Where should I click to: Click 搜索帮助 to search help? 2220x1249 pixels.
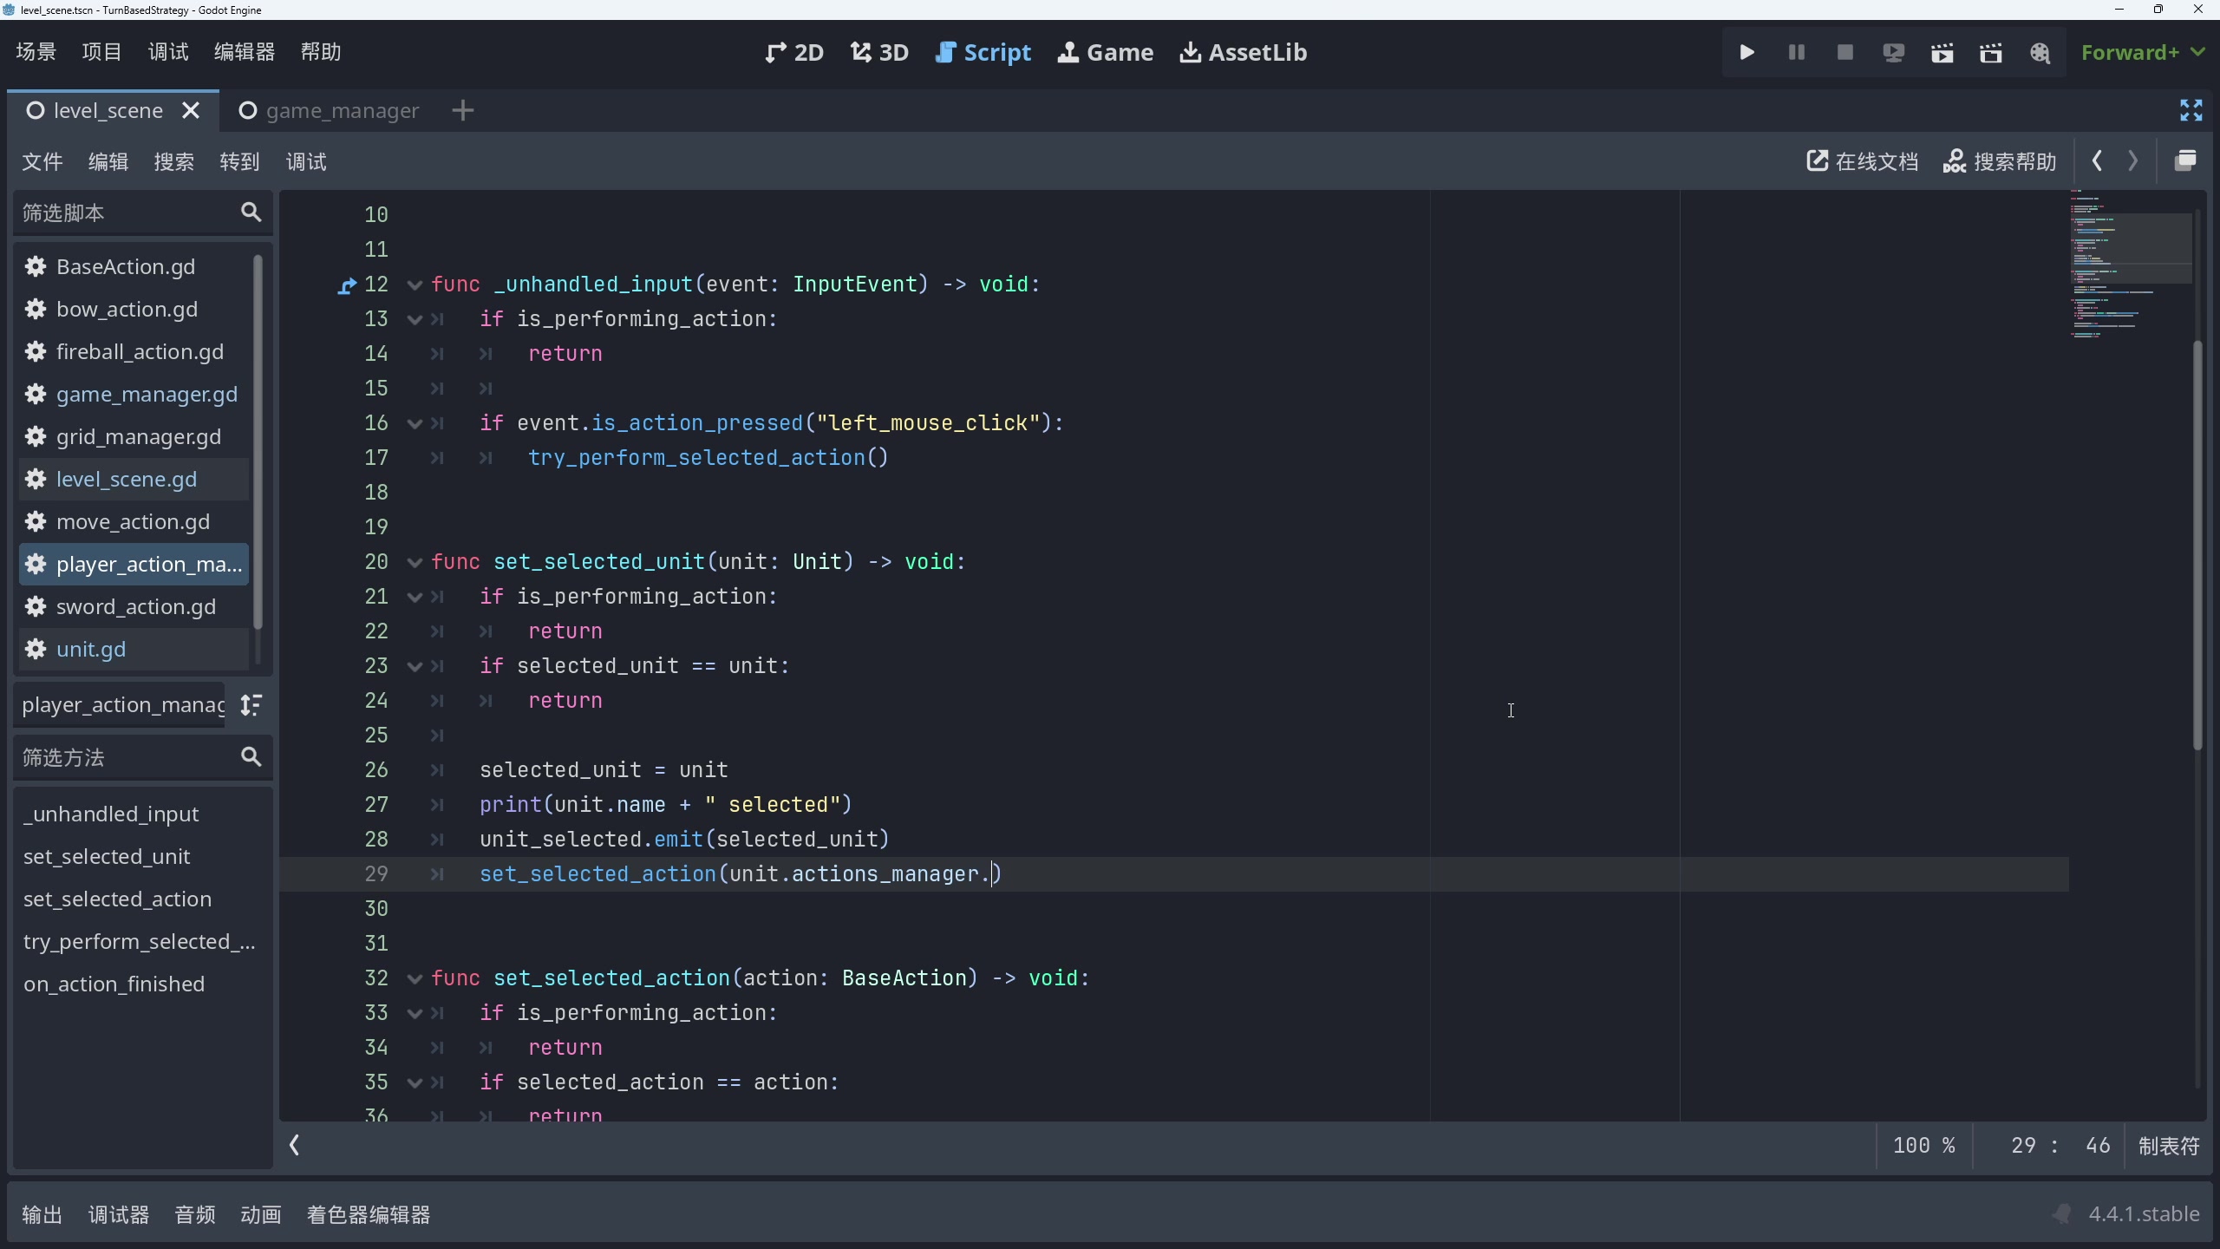point(2001,160)
